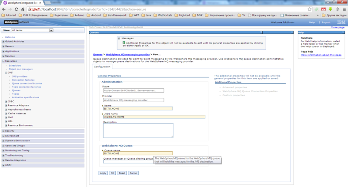Open More information about this page link

coord(321,55)
